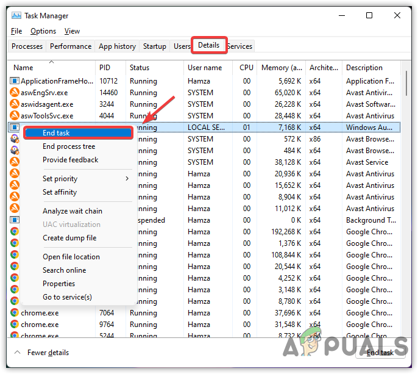
Task: Select End process tree in context menu
Action: (x=78, y=146)
